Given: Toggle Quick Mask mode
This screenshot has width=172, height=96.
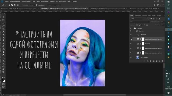Looking at the screenshot, I should coord(3,84).
